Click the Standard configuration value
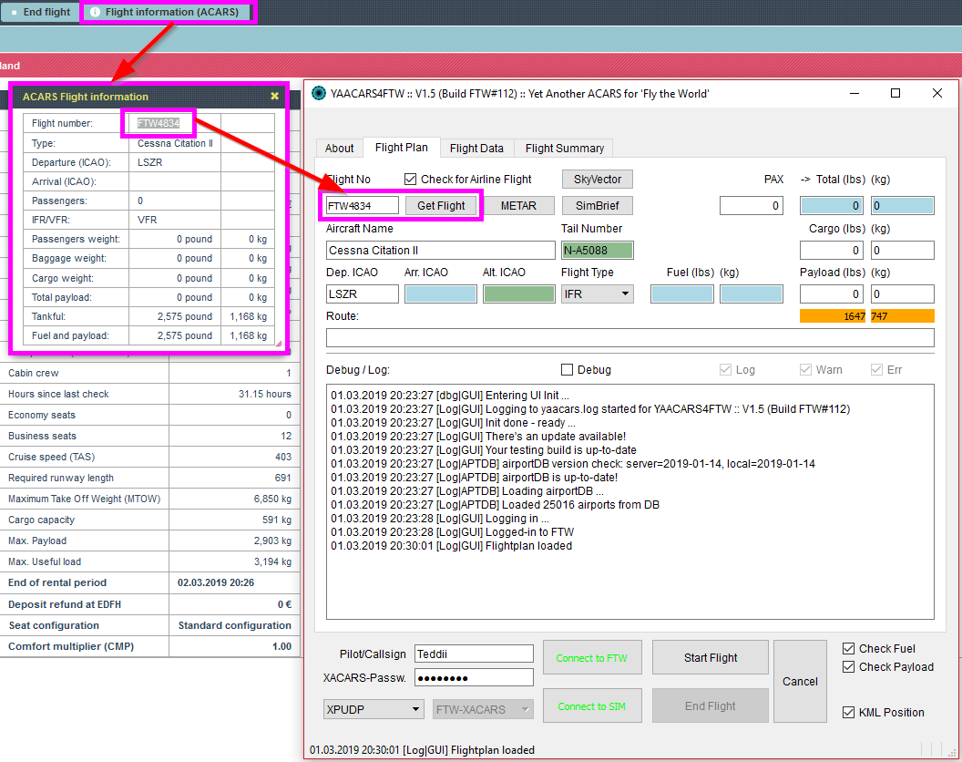 [x=234, y=625]
